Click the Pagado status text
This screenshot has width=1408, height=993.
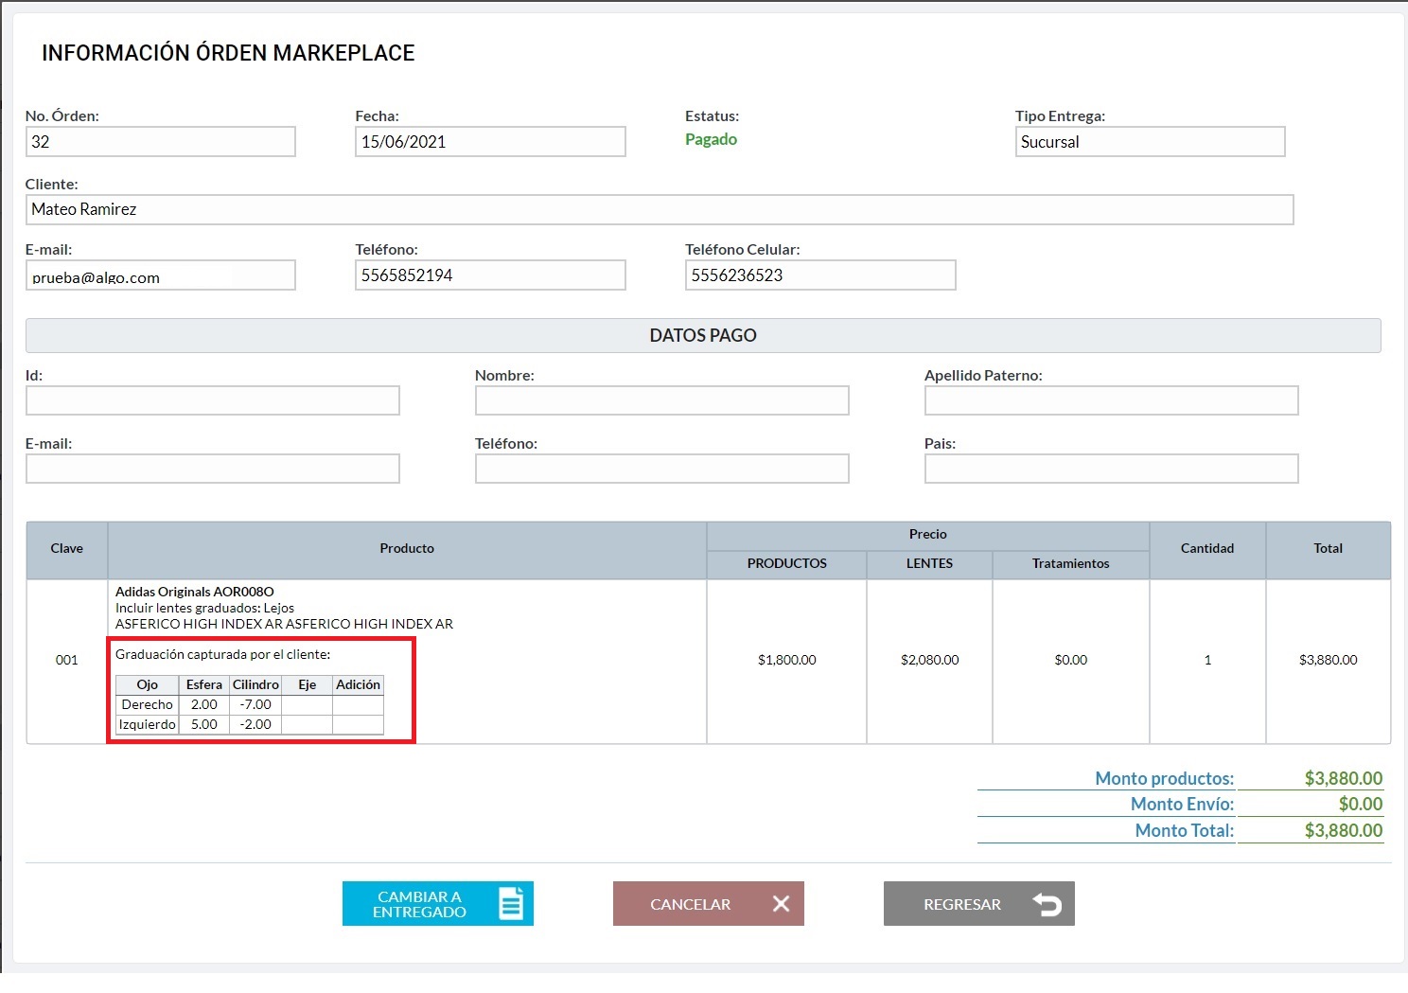click(x=711, y=139)
